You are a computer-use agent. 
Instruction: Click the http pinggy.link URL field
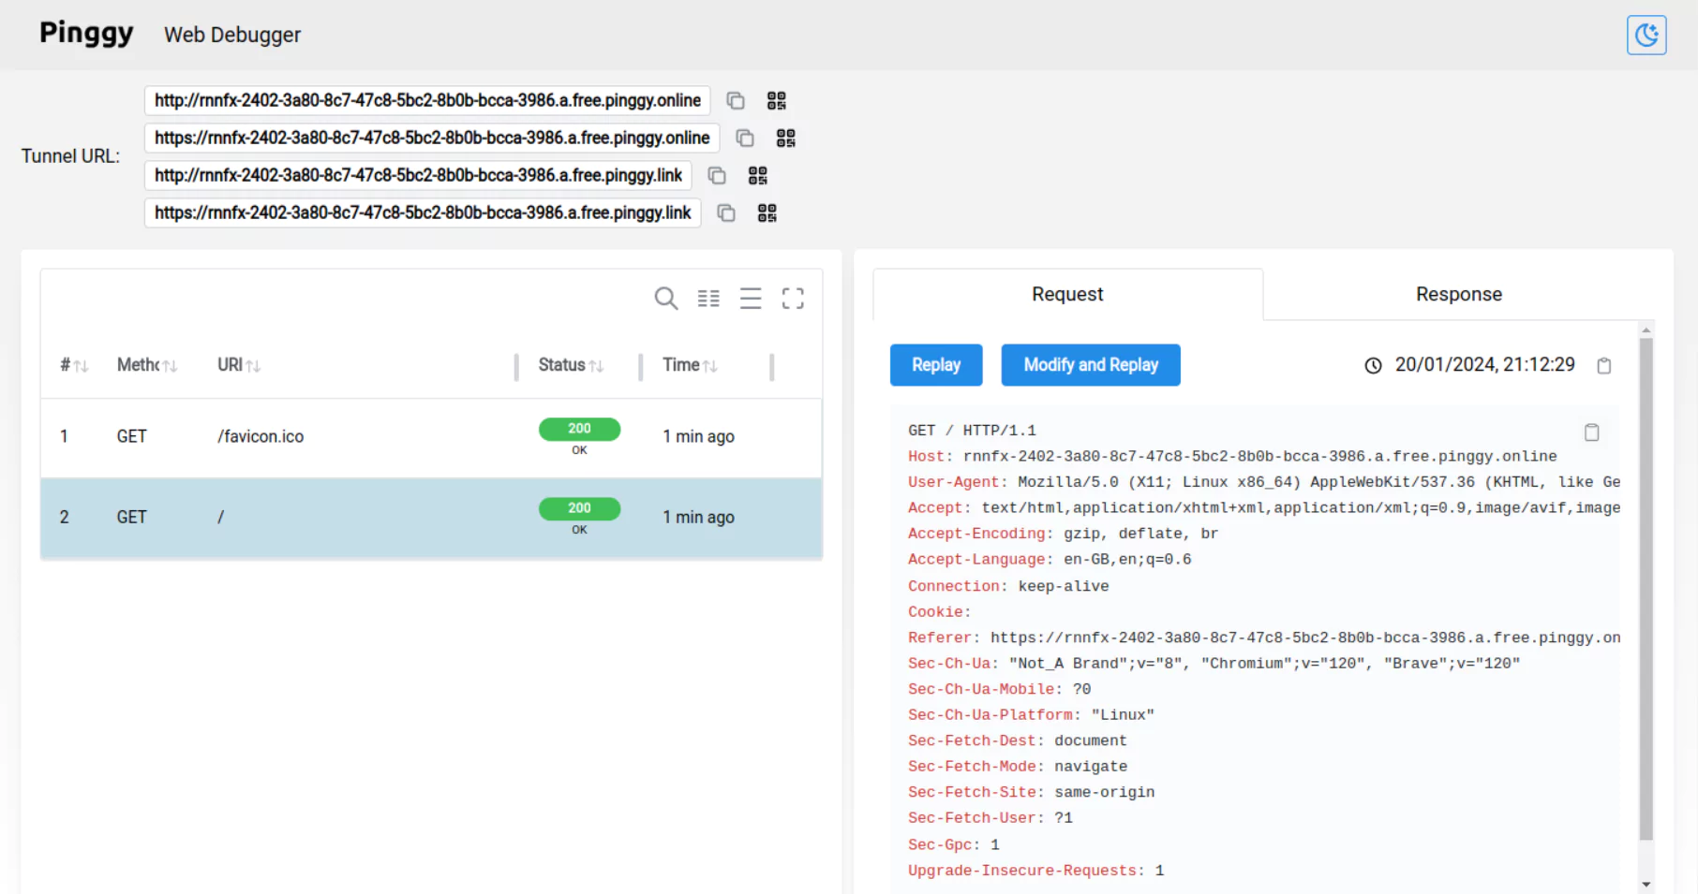click(418, 175)
